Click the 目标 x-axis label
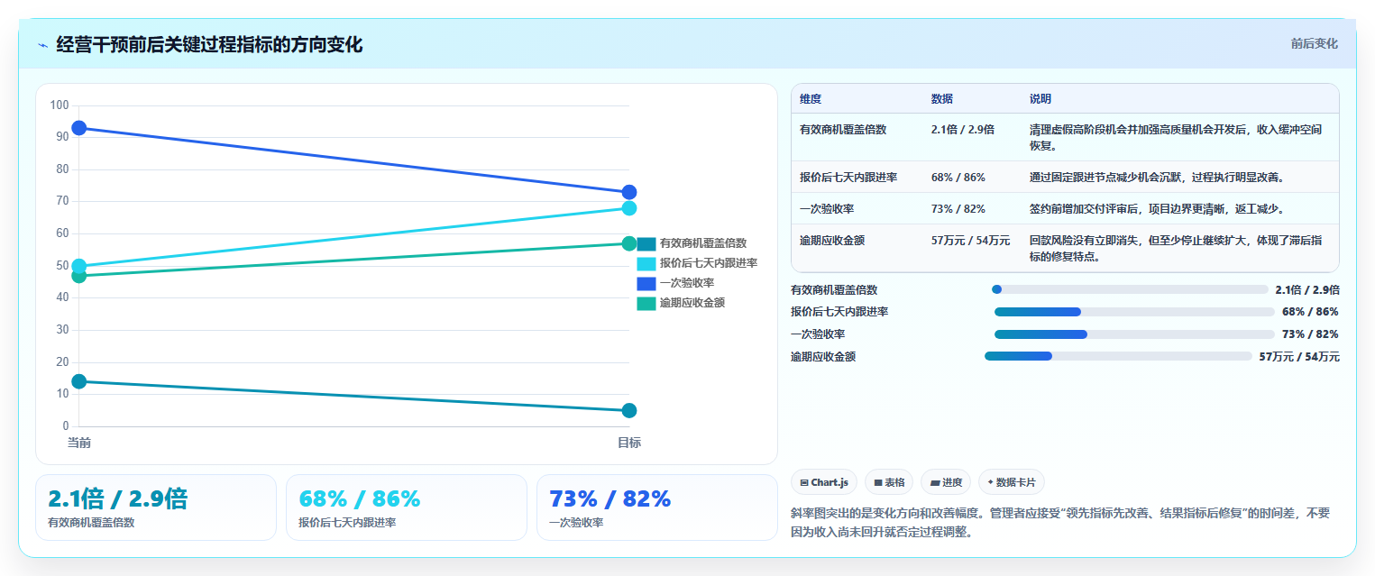 click(x=629, y=443)
